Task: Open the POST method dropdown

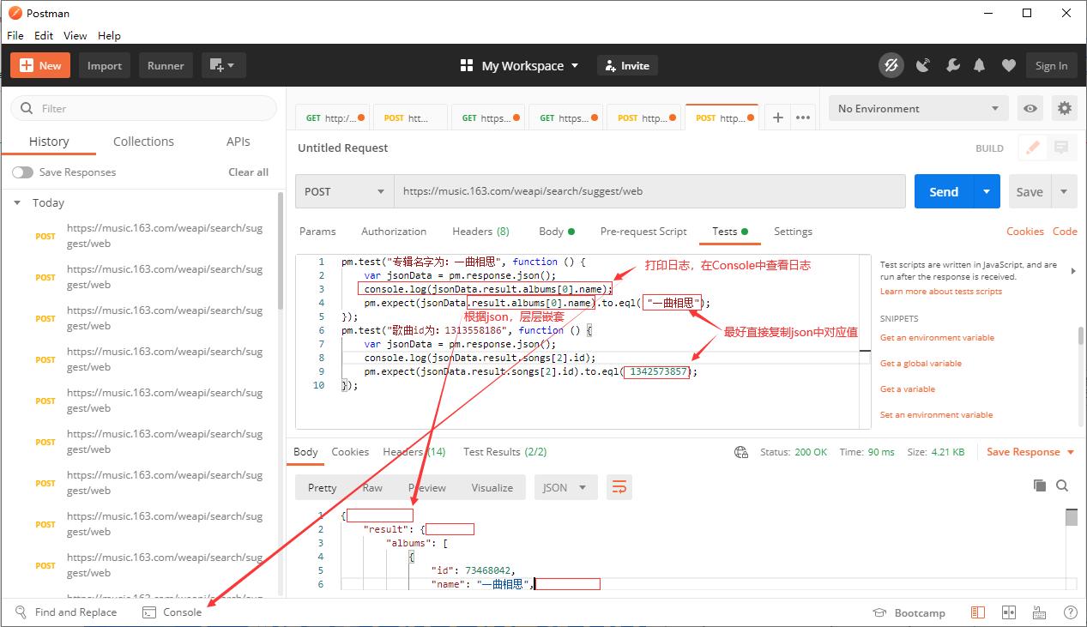Action: (345, 192)
